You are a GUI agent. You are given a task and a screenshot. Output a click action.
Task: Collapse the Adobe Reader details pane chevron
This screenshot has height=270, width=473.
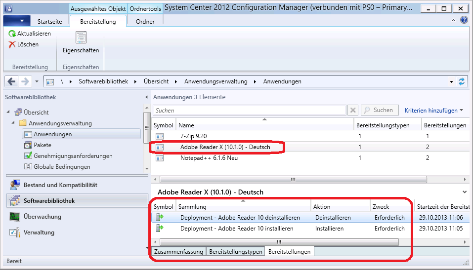(464, 192)
